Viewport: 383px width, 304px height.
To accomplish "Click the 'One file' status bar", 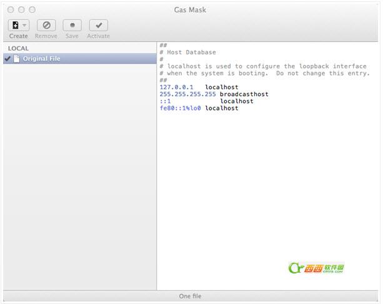I will tap(191, 296).
